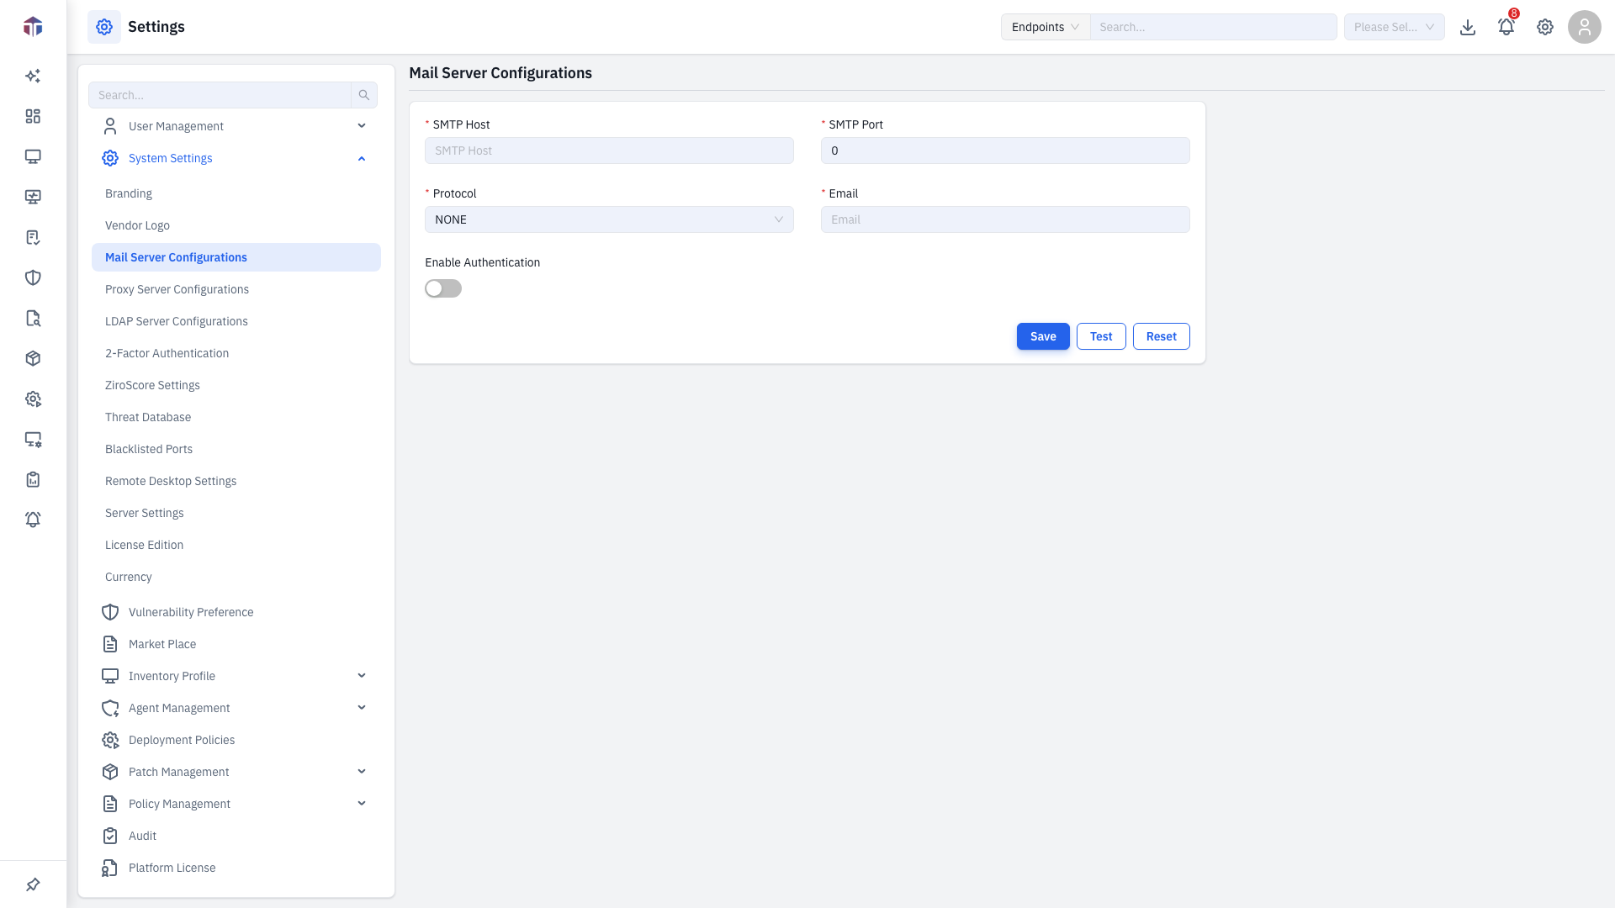Open Branding settings

click(x=236, y=193)
